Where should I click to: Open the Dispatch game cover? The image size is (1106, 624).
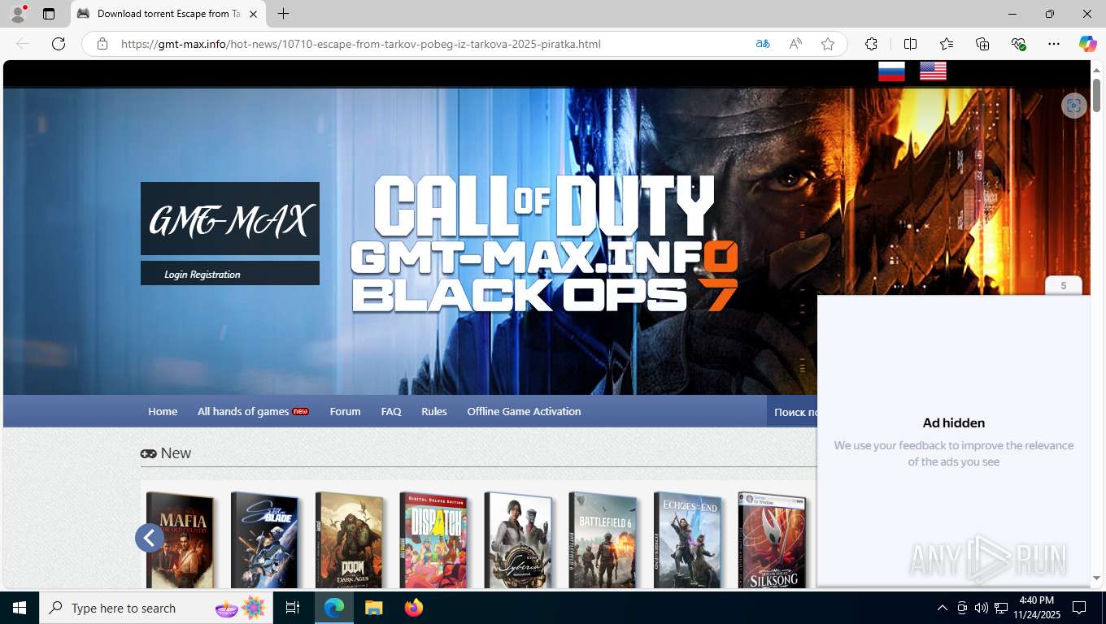tap(433, 539)
